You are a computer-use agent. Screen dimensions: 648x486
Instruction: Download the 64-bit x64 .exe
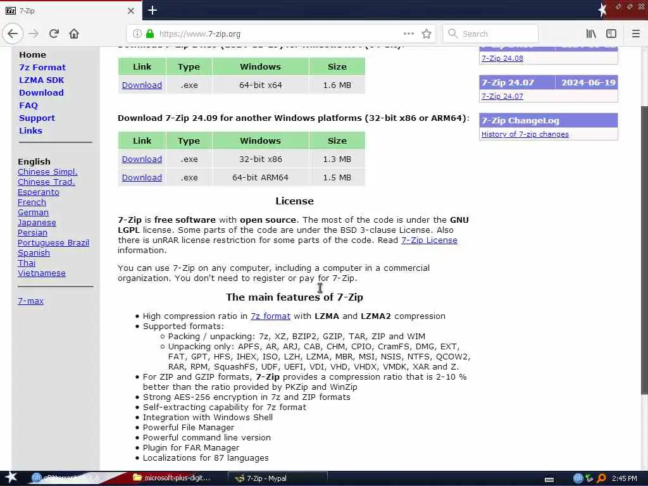142,85
